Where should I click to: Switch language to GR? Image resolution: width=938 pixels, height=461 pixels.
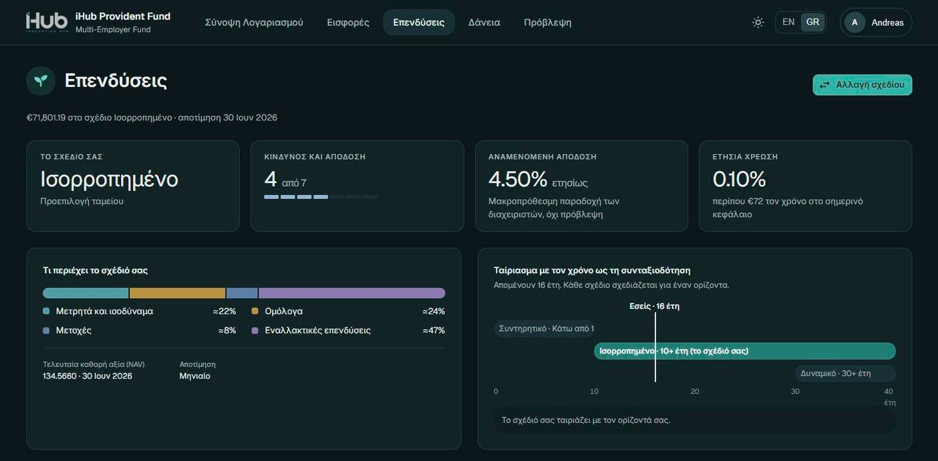click(x=813, y=22)
